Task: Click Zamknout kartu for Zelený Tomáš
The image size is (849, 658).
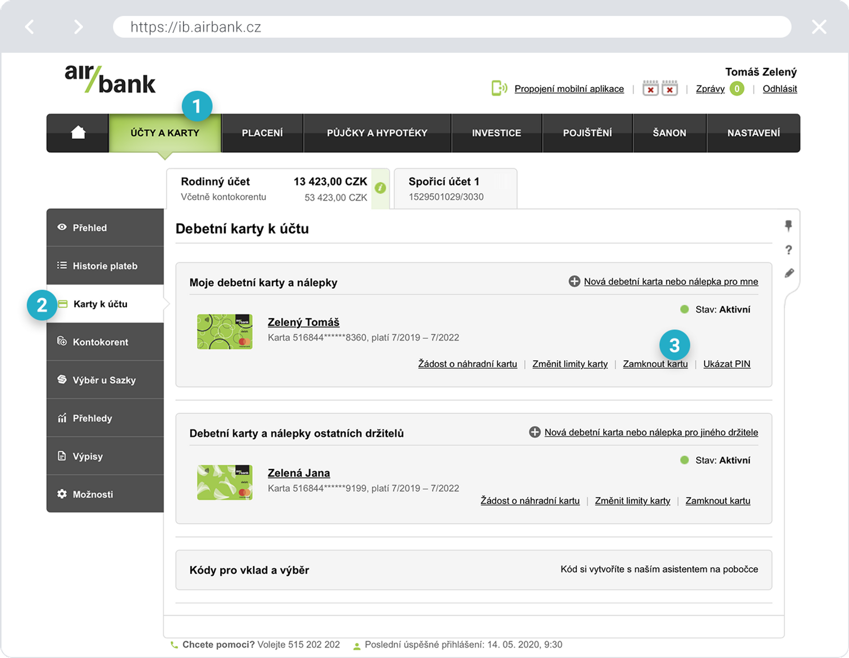Action: (655, 364)
